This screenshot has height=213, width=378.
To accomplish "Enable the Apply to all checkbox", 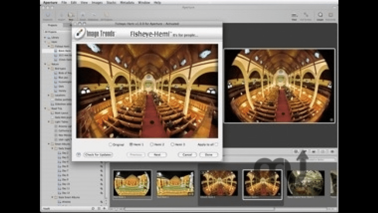I will pos(216,144).
